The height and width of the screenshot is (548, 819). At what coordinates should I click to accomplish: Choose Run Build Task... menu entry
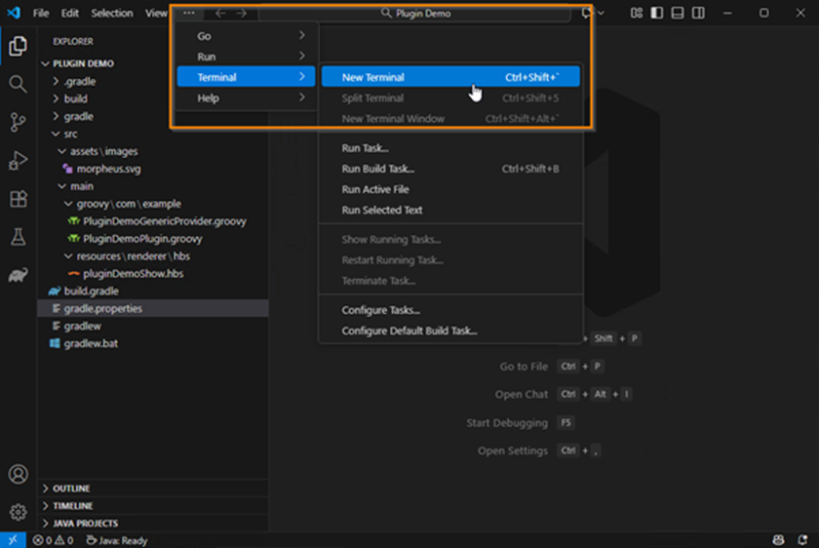pos(450,169)
